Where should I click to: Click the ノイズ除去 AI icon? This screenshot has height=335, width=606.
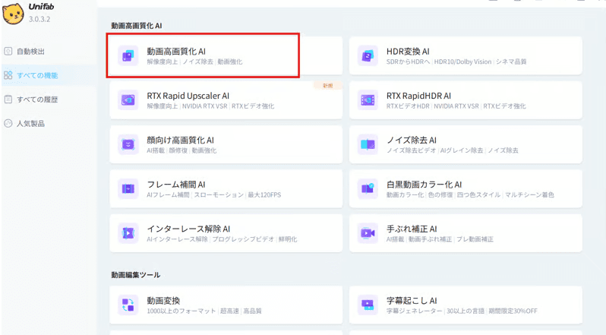pyautogui.click(x=368, y=144)
